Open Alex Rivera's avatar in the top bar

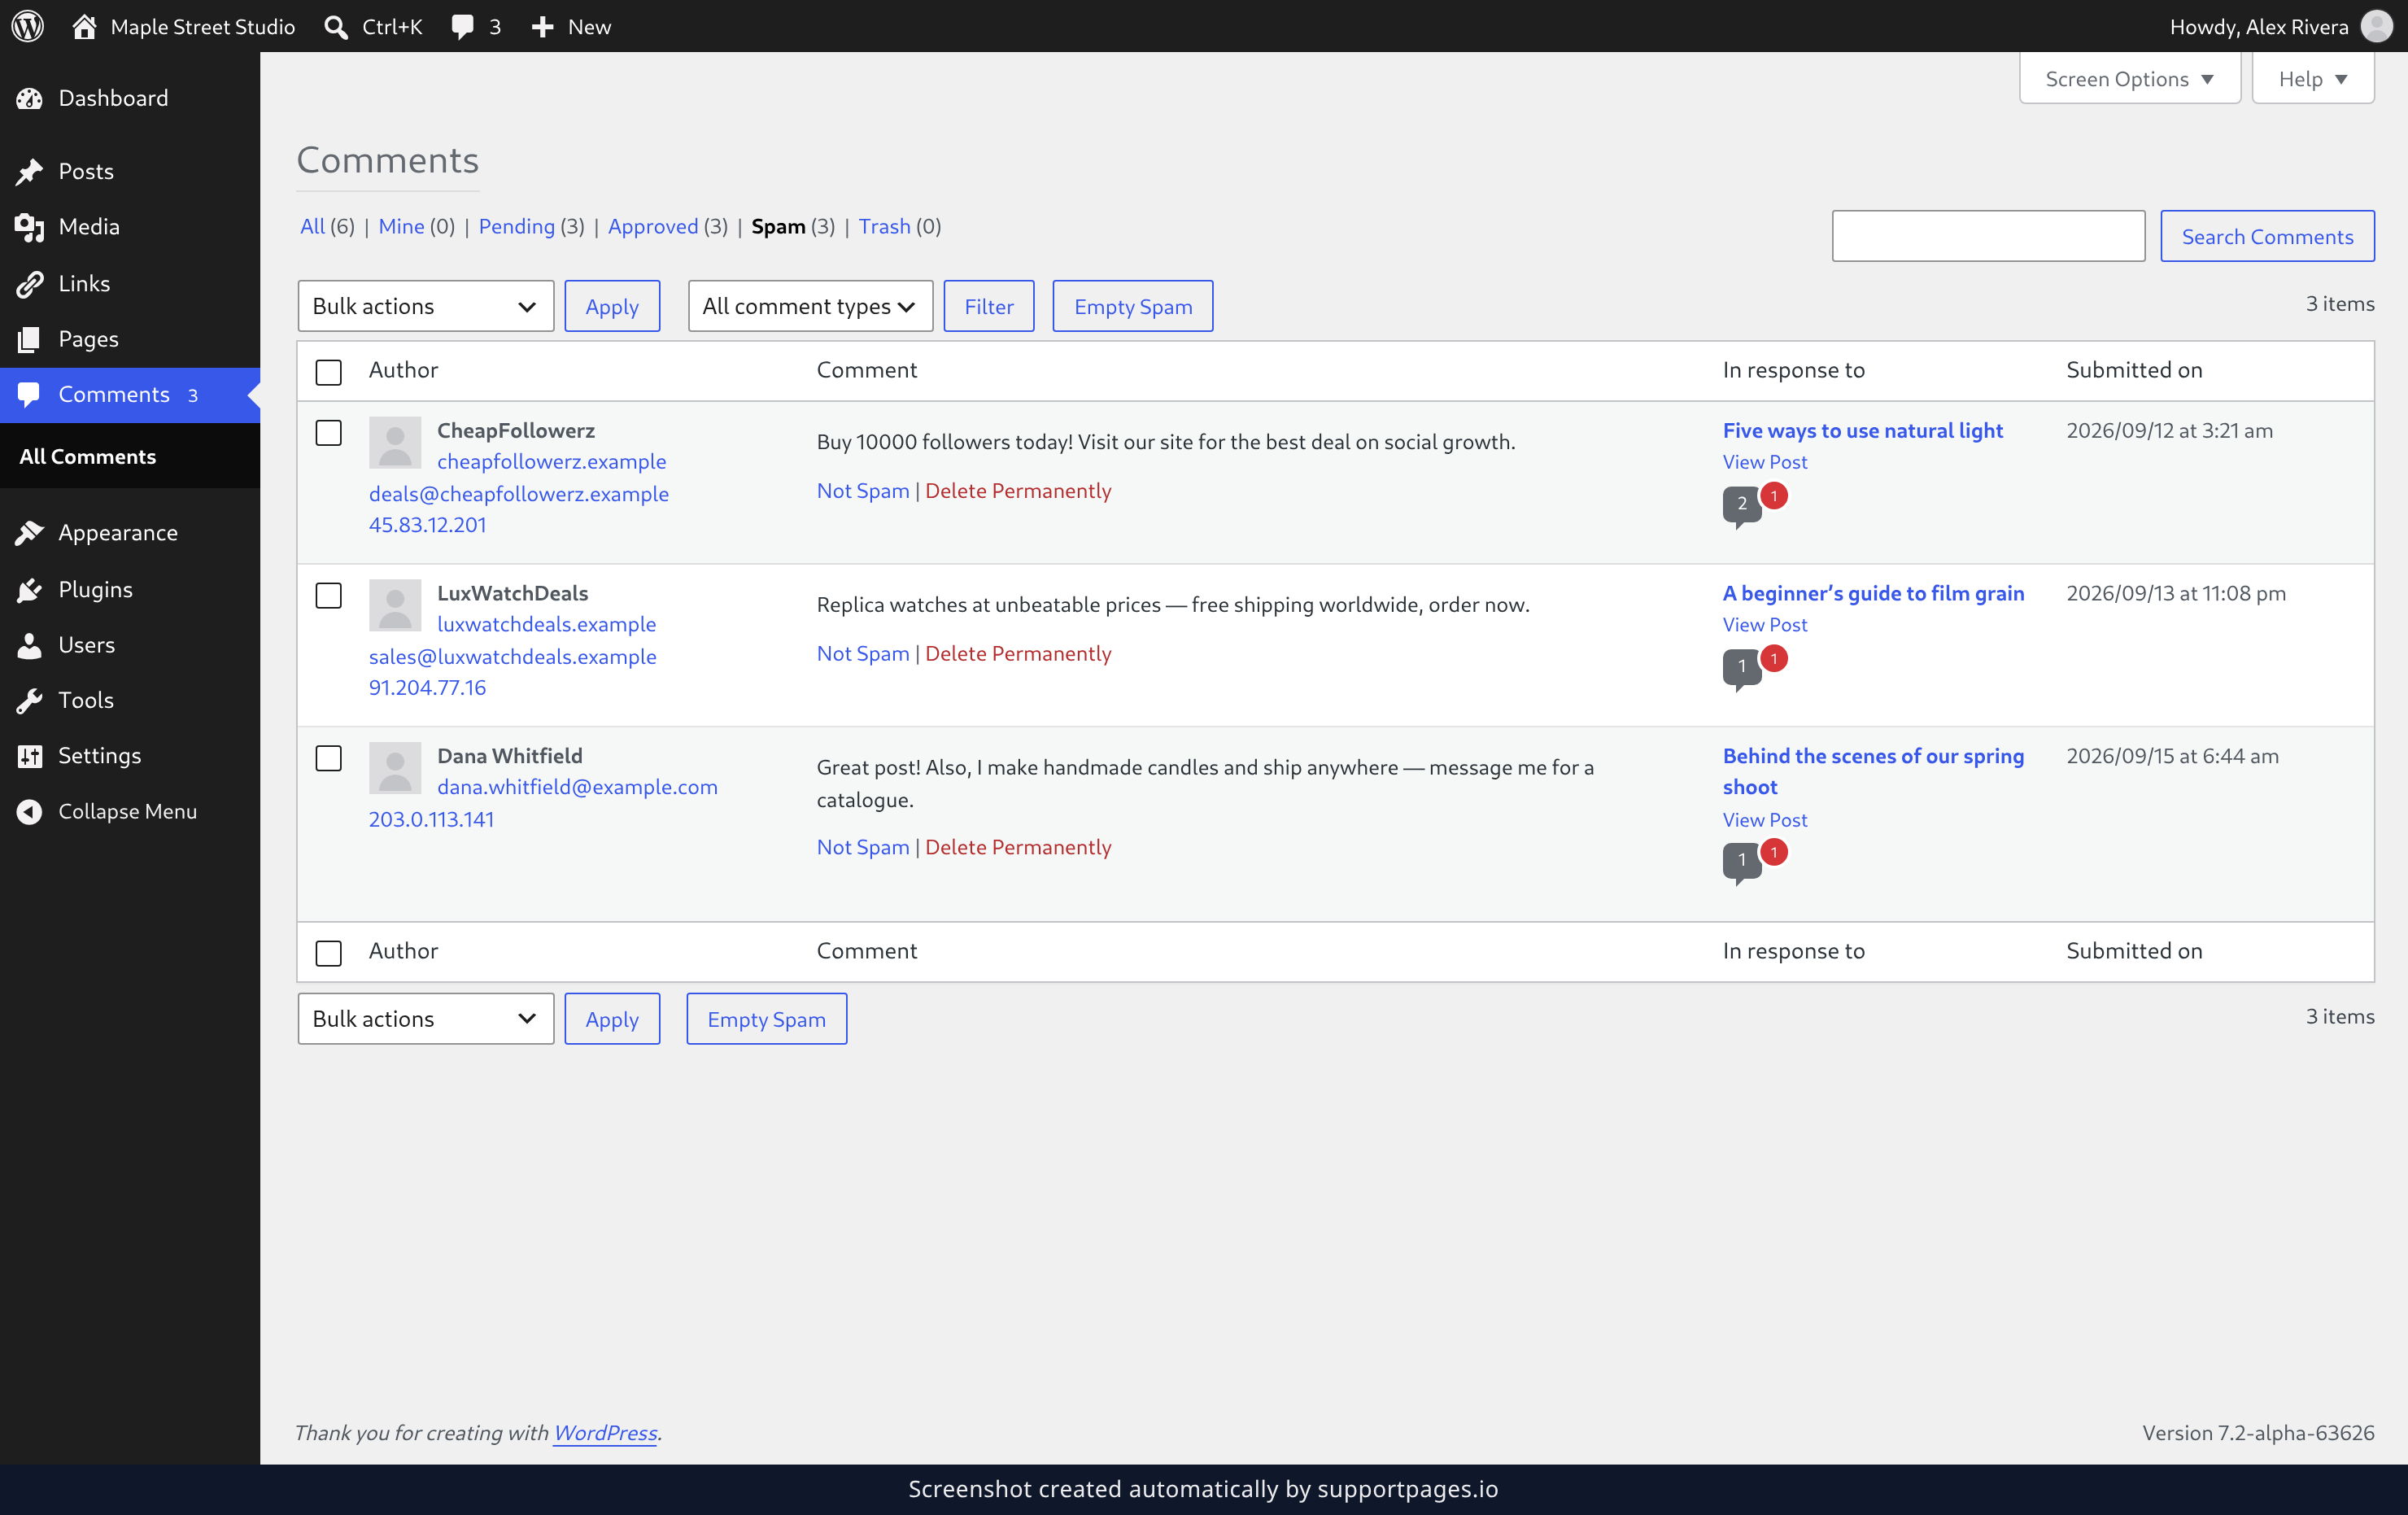(x=2376, y=26)
